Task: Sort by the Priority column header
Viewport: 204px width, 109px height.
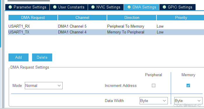Action: 180,17
